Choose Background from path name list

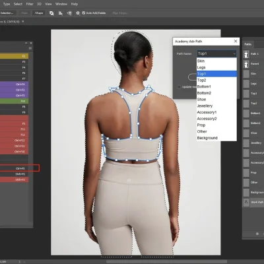pyautogui.click(x=216, y=138)
